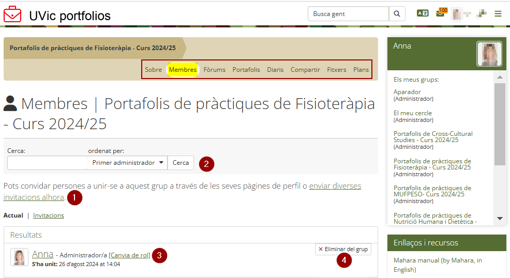Go to the Diaris tab
This screenshot has height=278, width=510.
(x=275, y=69)
